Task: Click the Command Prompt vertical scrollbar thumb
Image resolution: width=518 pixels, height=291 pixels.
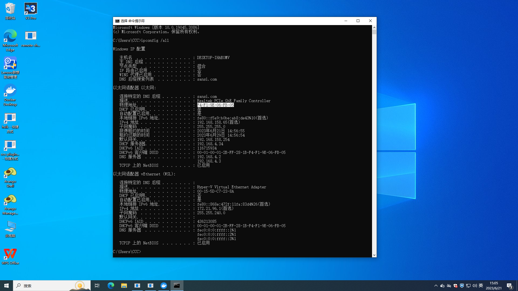Action: (374, 32)
